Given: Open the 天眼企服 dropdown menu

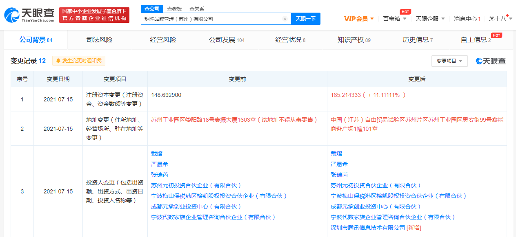Looking at the screenshot, I should click(x=430, y=19).
